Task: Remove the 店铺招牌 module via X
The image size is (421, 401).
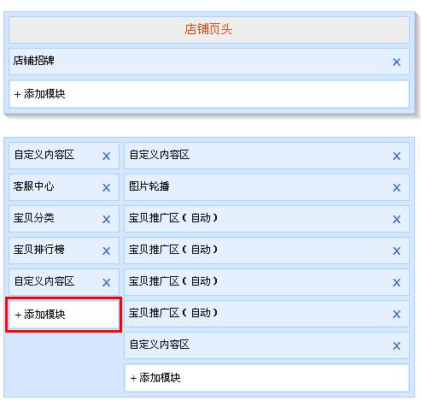Action: coord(396,62)
